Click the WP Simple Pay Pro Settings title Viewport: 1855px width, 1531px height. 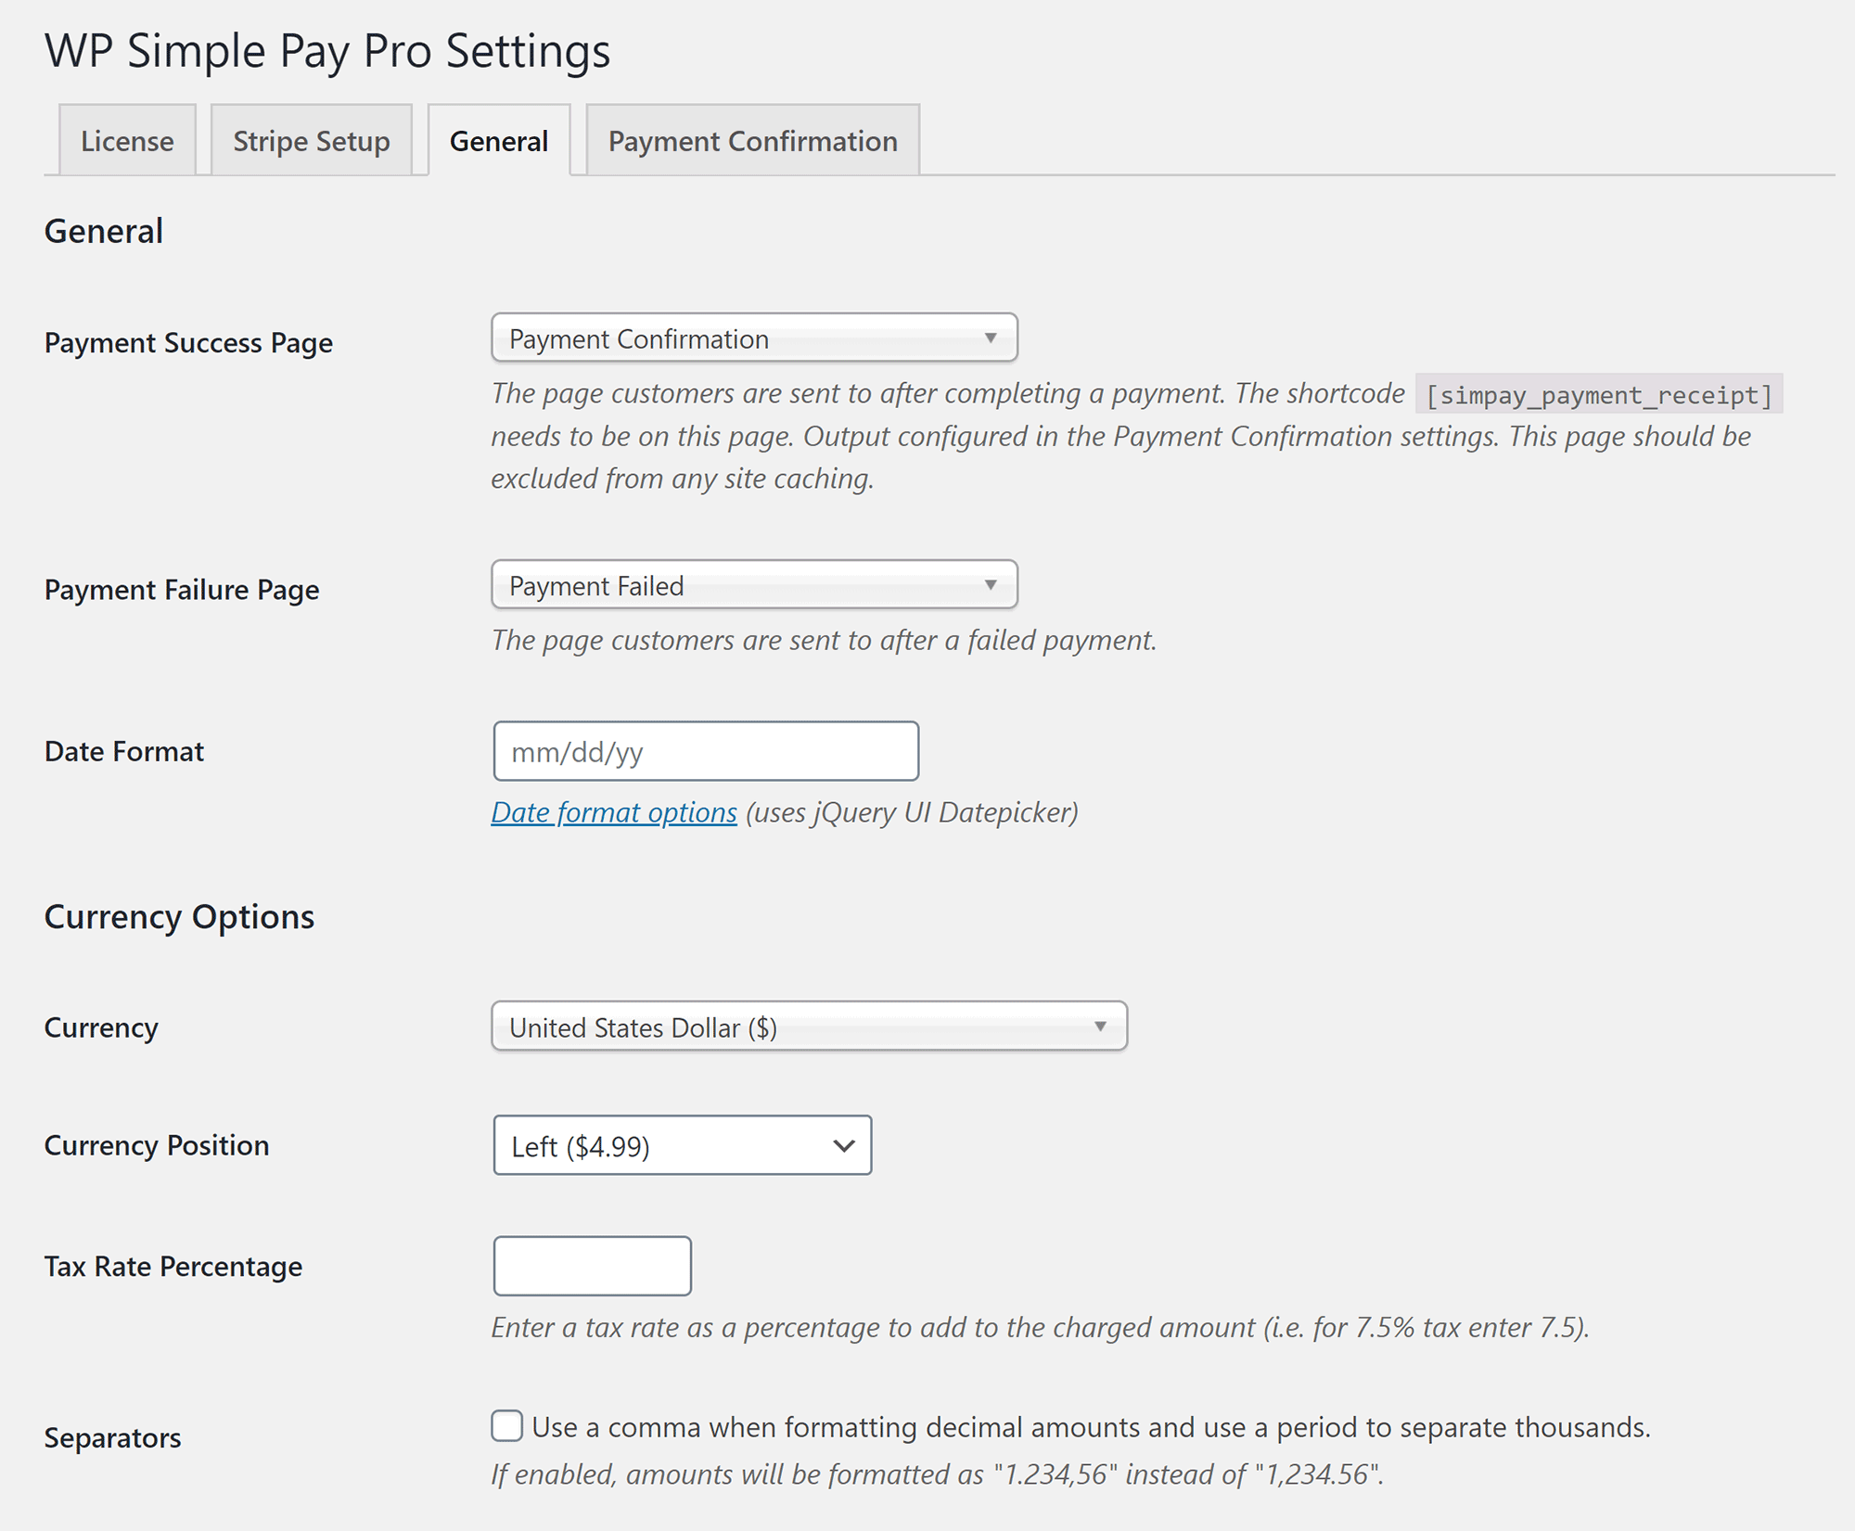coord(327,50)
